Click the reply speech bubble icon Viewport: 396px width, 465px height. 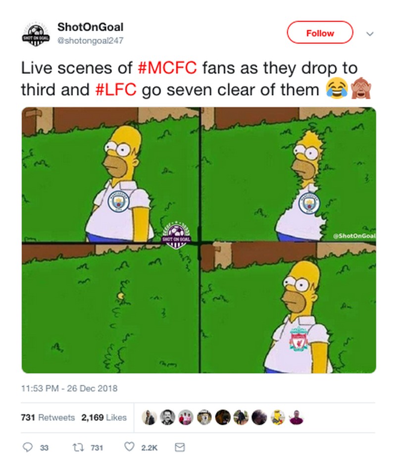click(30, 448)
